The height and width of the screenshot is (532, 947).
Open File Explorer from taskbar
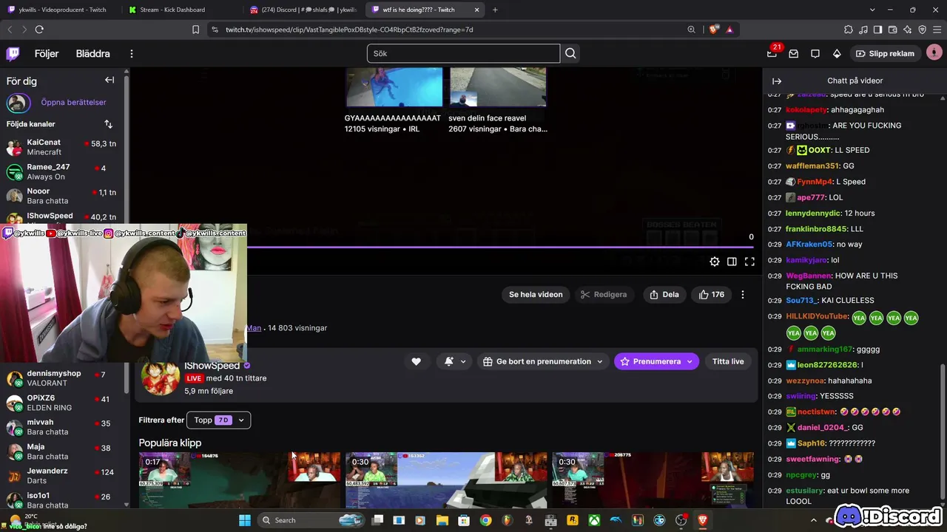[x=443, y=520]
